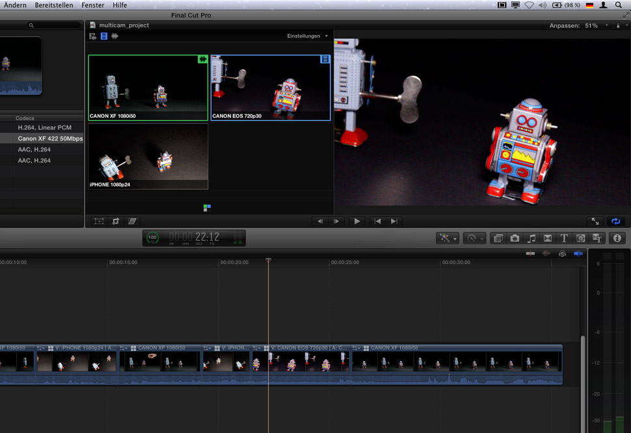Select Canon XF 422 50Mbps codec row
The image size is (631, 433).
[50, 138]
